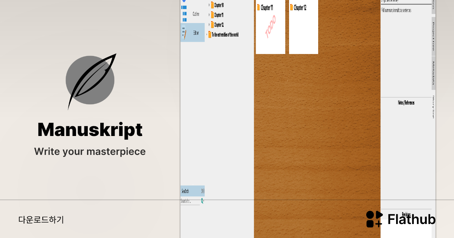
Task: Click folder icon on Chapter 11 index card
Action: [258, 8]
